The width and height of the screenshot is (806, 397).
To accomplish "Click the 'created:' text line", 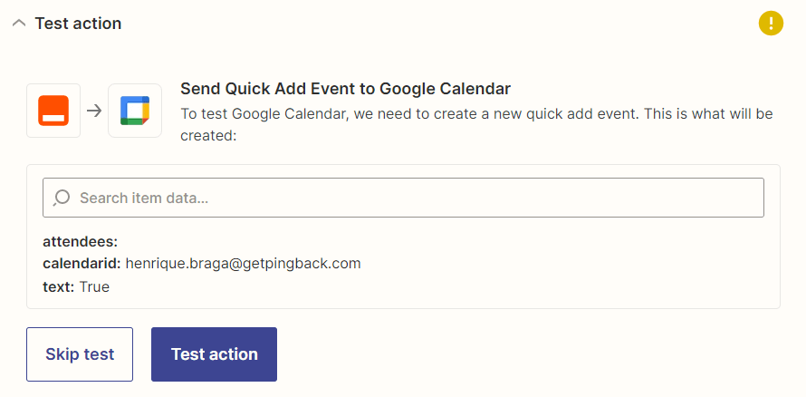I will pos(208,135).
